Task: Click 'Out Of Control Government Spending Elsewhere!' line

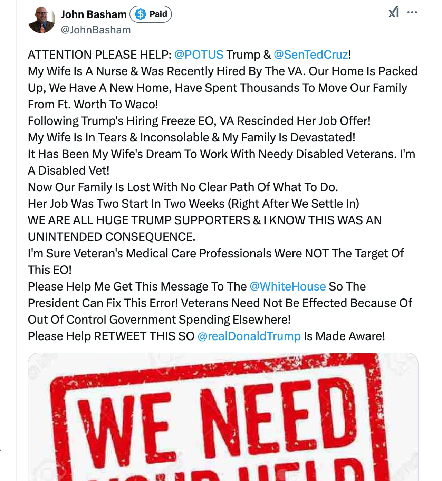Action: coord(159,320)
